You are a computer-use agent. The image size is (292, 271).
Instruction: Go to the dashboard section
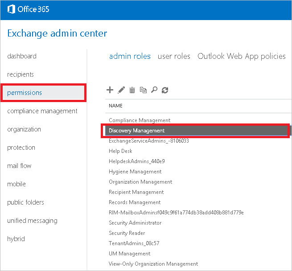point(22,56)
